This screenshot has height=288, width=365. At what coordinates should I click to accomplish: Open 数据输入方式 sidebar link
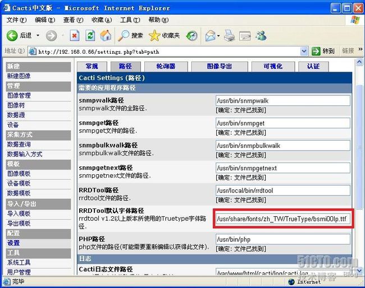[25, 154]
